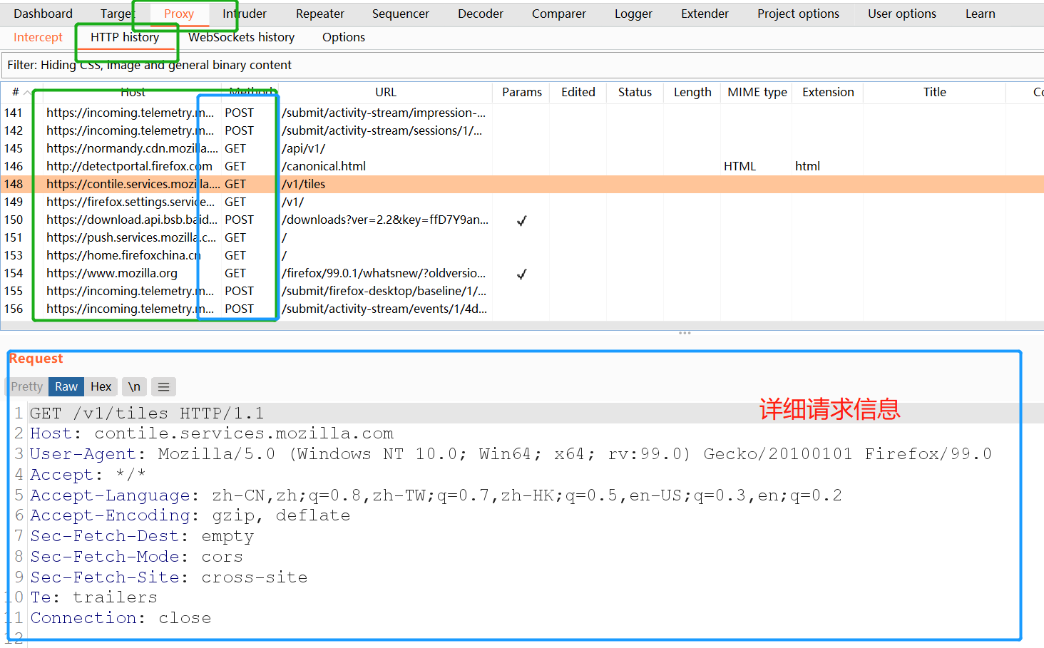The height and width of the screenshot is (648, 1044).
Task: Switch to the Extender tab
Action: 705,14
